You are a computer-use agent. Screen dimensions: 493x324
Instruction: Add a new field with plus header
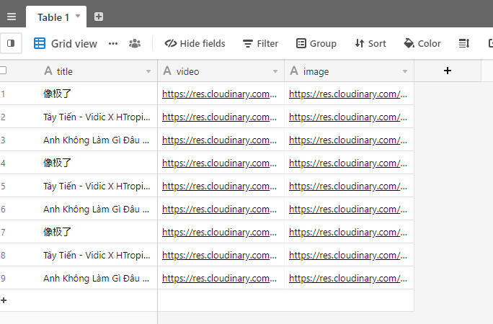pos(448,71)
